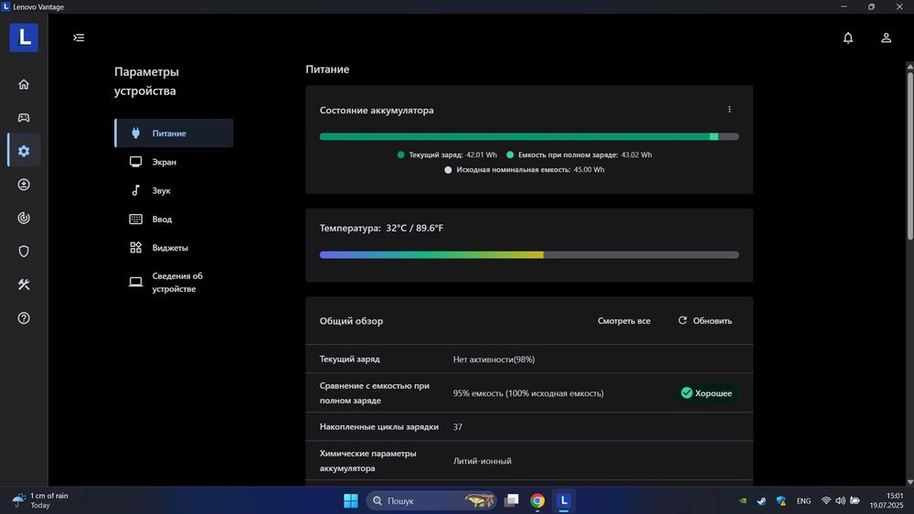Select Сведения об устройстве tab
The width and height of the screenshot is (914, 514).
pyautogui.click(x=175, y=283)
